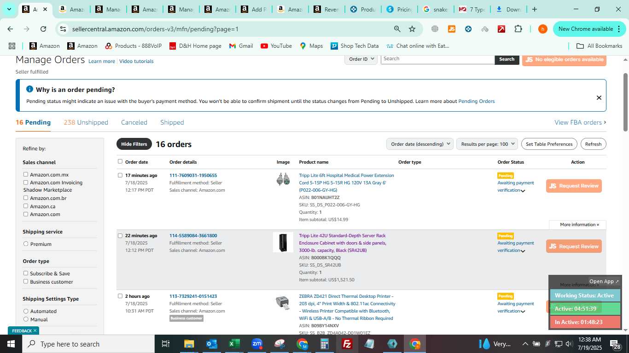Open the tab search dropdown arrow
The height and width of the screenshot is (353, 629).
click(9, 9)
